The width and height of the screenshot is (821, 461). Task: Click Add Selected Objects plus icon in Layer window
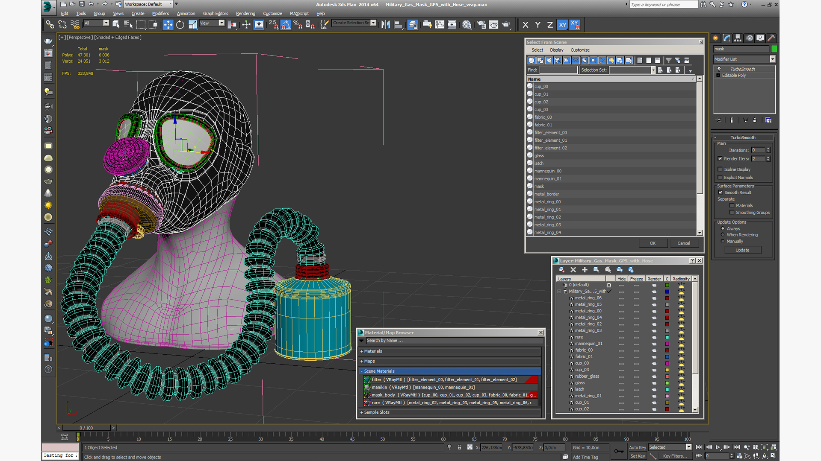click(x=585, y=270)
